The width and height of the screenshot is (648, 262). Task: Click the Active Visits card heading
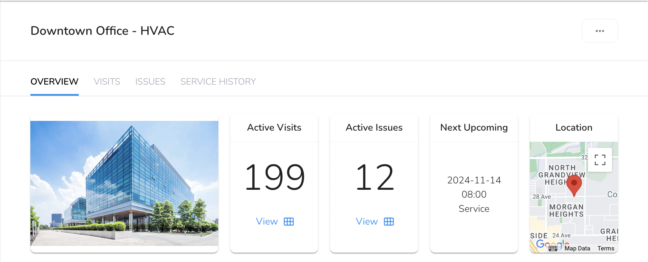(274, 128)
